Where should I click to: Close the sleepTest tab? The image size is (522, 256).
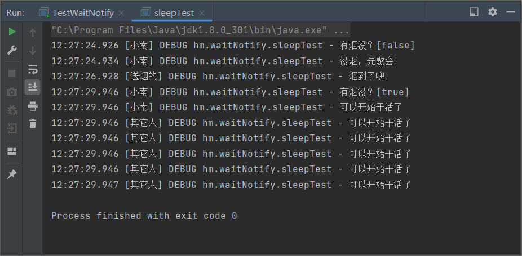coord(202,12)
